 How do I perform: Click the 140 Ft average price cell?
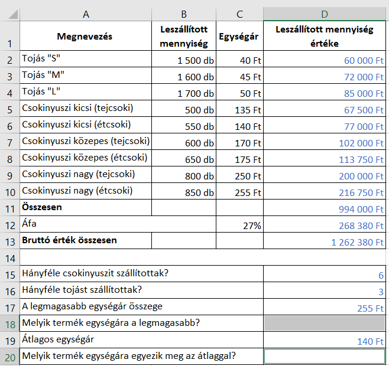[324, 341]
